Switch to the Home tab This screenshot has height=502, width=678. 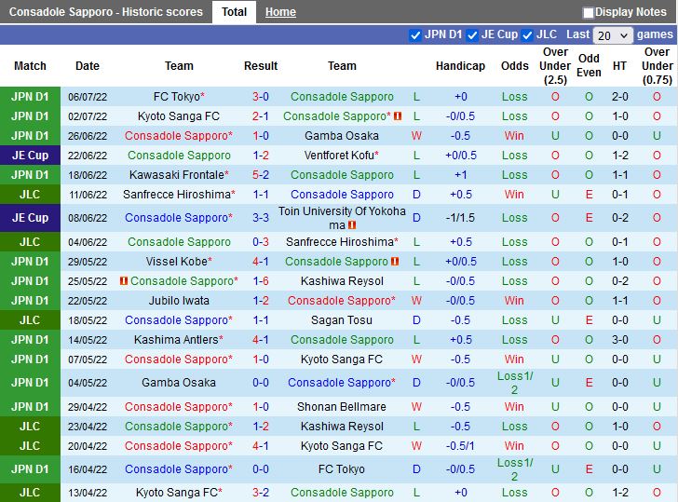(280, 12)
